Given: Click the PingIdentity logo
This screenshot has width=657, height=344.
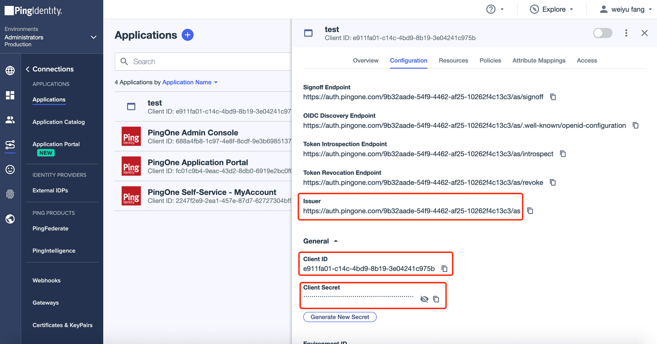Looking at the screenshot, I should pos(33,11).
